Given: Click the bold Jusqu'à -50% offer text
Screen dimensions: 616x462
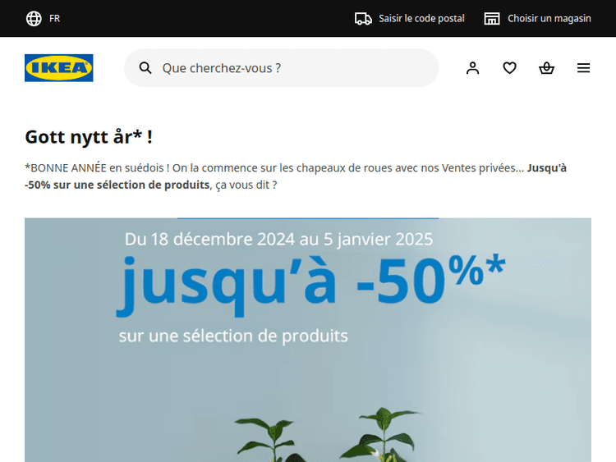Looking at the screenshot, I should pos(295,176).
